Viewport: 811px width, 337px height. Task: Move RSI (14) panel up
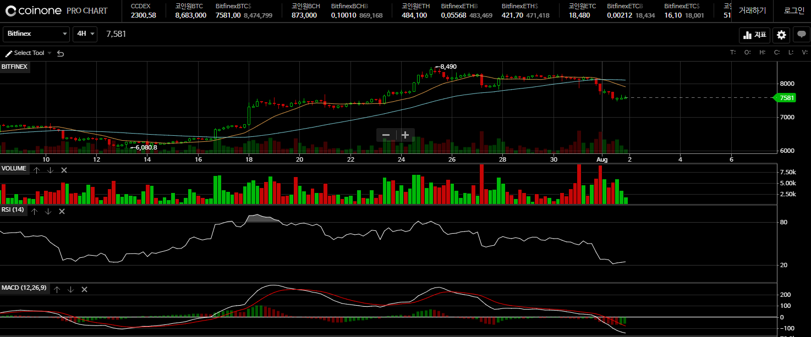pos(34,211)
